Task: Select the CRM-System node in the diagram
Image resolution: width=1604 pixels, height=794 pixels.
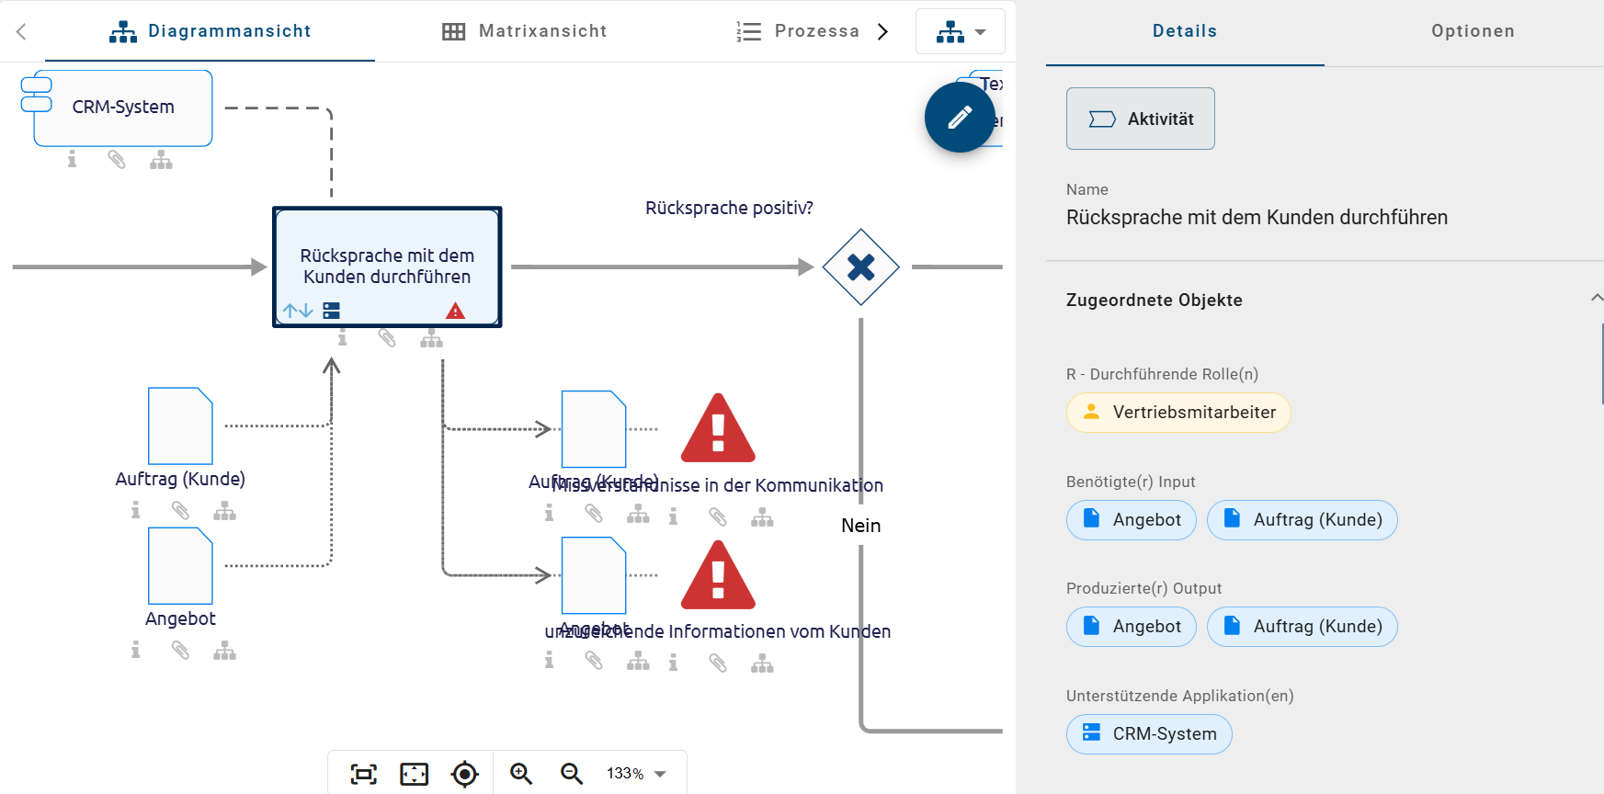Action: point(123,108)
